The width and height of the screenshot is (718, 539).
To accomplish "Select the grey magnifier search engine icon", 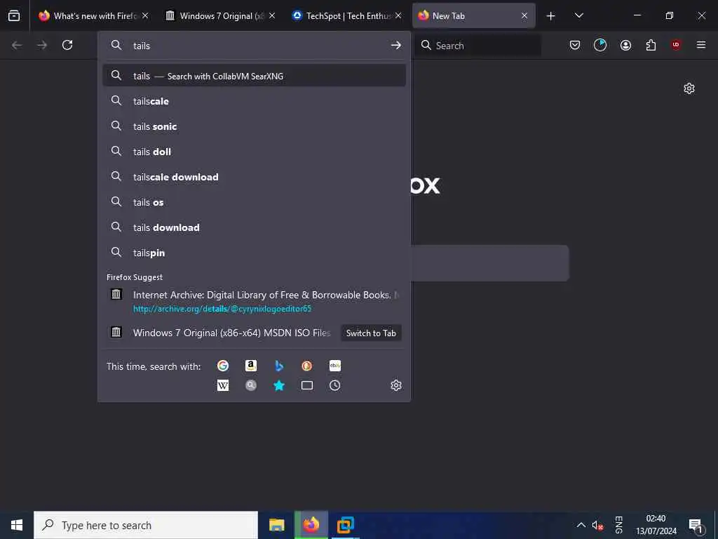I will 251,385.
